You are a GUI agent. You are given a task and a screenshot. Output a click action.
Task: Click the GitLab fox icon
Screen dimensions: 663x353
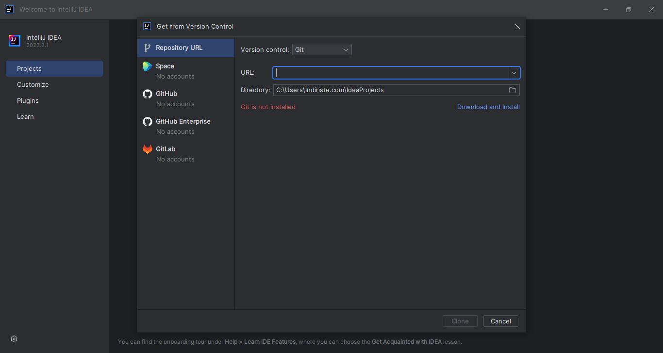(x=148, y=149)
